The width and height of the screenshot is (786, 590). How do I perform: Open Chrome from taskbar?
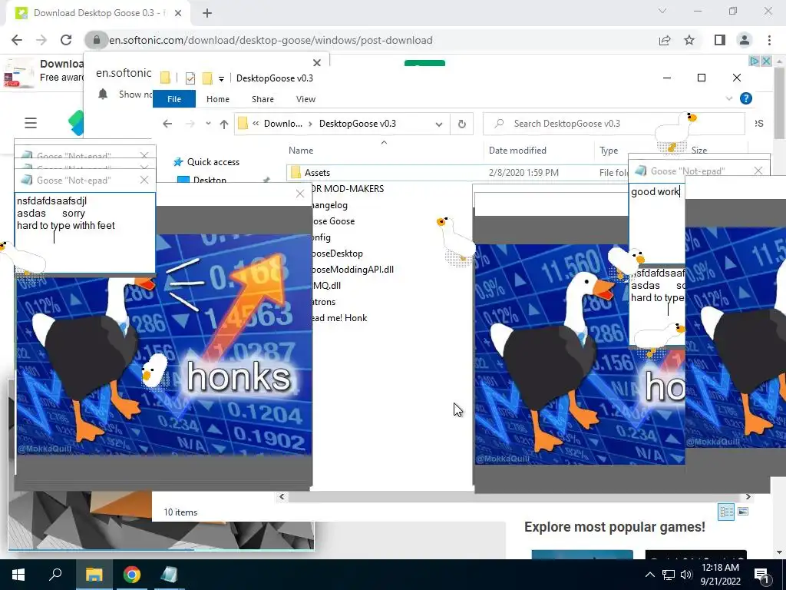point(132,575)
